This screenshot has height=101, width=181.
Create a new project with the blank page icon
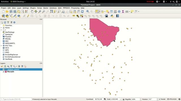[x=3, y=12]
